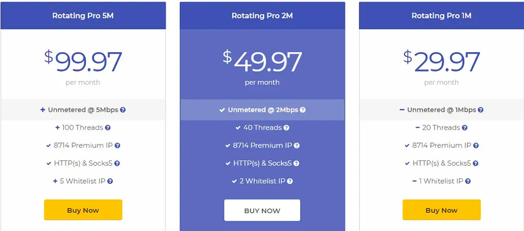
Task: Click help icon next to 20 Threads
Action: click(464, 128)
